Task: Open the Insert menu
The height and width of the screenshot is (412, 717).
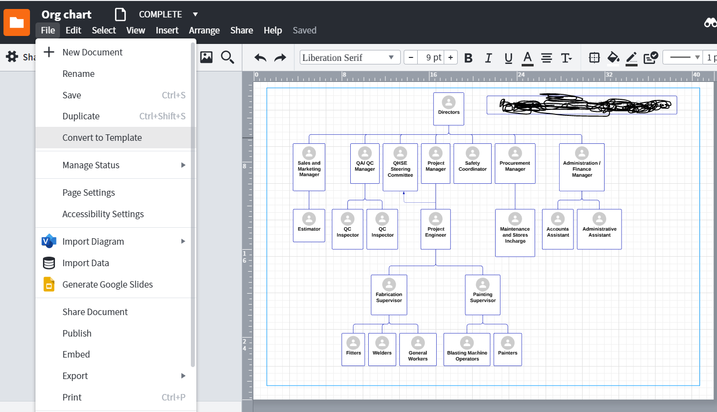Action: coord(167,30)
